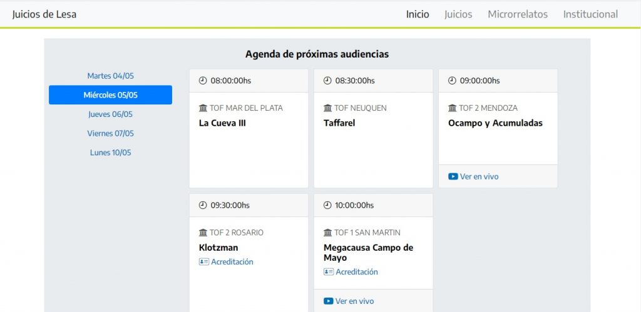Viewport: 641px width, 312px height.
Task: Choose the Lunes 10/05 date
Action: point(110,153)
